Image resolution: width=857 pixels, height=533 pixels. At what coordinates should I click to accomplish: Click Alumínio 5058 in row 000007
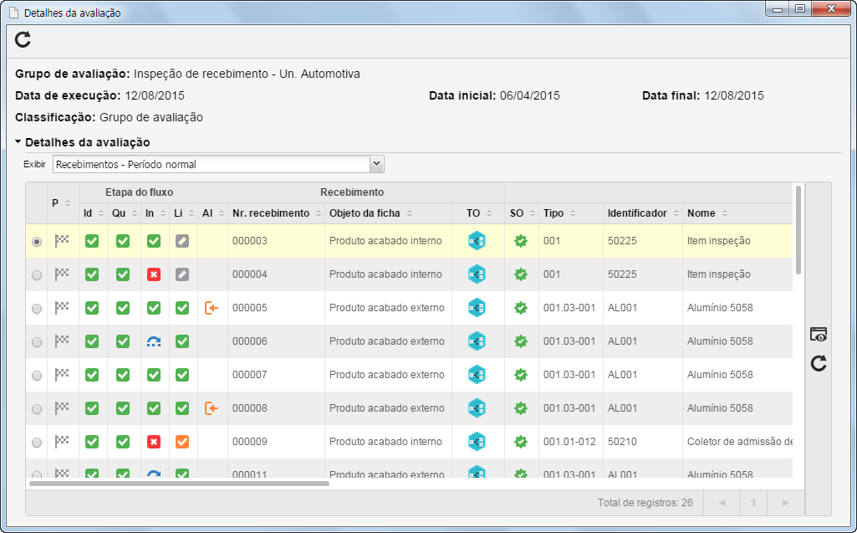[720, 375]
